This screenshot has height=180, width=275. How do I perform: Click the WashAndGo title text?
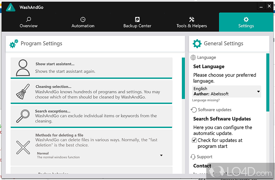pyautogui.click(x=31, y=7)
